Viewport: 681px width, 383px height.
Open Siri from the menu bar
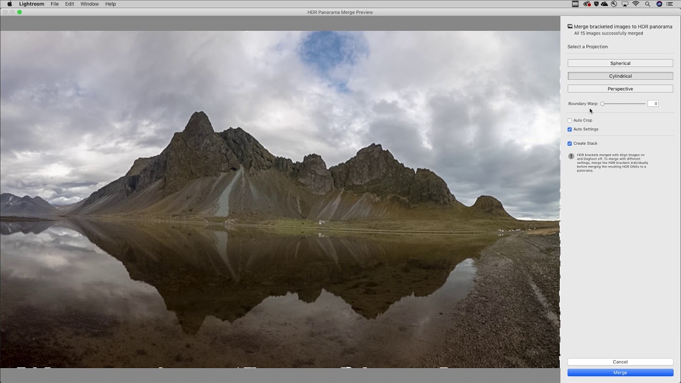click(659, 4)
